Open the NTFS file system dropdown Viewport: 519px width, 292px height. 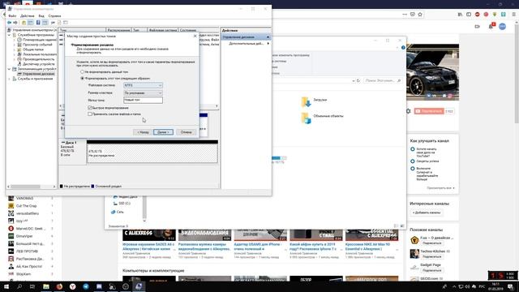point(143,85)
